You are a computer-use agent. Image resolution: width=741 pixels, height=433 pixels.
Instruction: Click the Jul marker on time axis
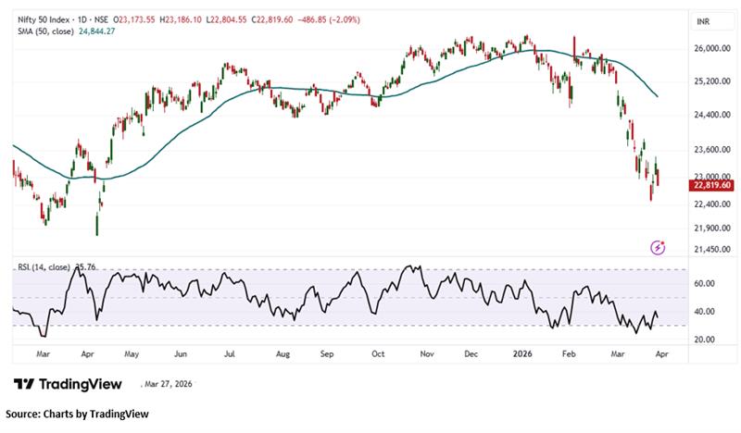[x=230, y=353]
